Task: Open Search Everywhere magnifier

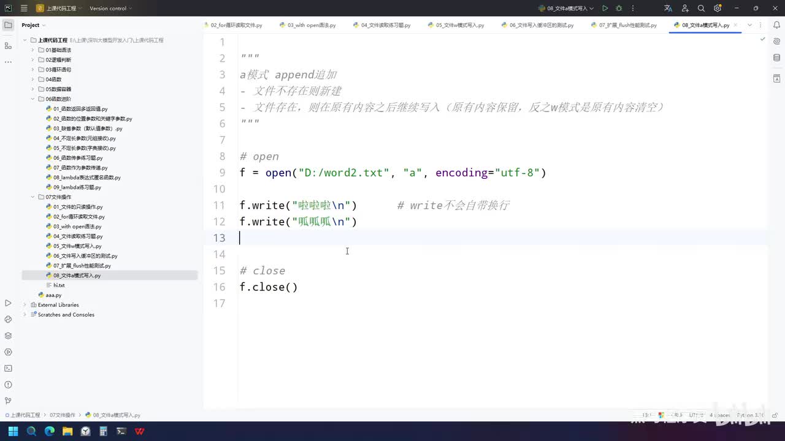Action: tap(701, 9)
